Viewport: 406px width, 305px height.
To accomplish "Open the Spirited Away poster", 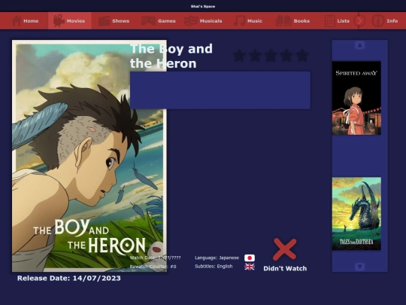I will [x=356, y=98].
